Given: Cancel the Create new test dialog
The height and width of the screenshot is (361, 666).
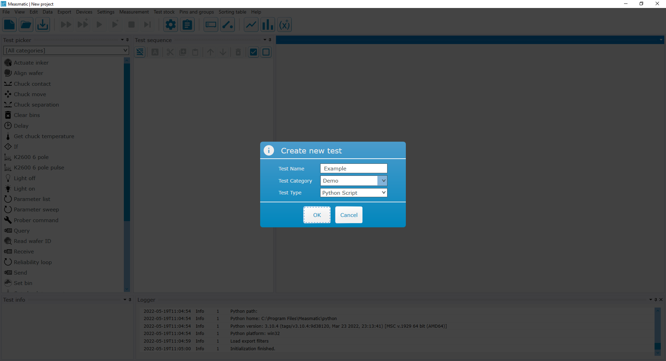Looking at the screenshot, I should coord(349,215).
